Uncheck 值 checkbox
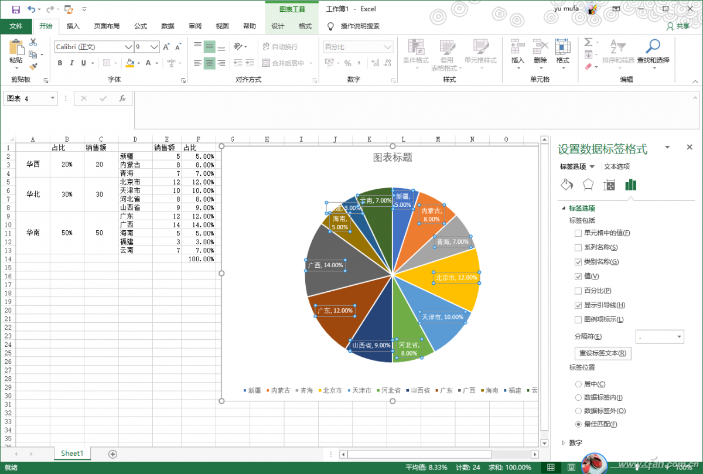The width and height of the screenshot is (703, 474). point(578,277)
